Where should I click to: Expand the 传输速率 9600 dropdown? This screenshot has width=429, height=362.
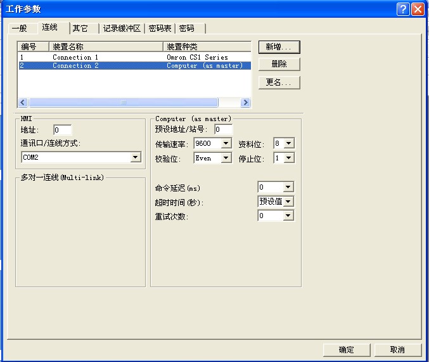(x=226, y=144)
